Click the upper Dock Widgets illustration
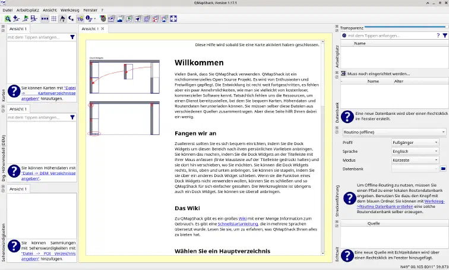The image size is (449, 270). click(125, 76)
